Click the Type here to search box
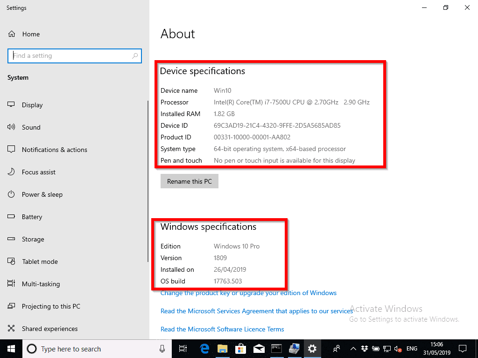This screenshot has height=358, width=478. pos(97,349)
